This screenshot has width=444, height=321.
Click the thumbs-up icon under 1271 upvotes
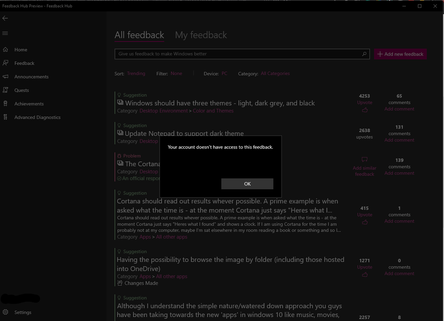coord(365,274)
